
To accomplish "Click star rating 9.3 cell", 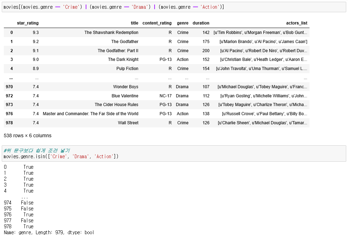I will click(36, 33).
